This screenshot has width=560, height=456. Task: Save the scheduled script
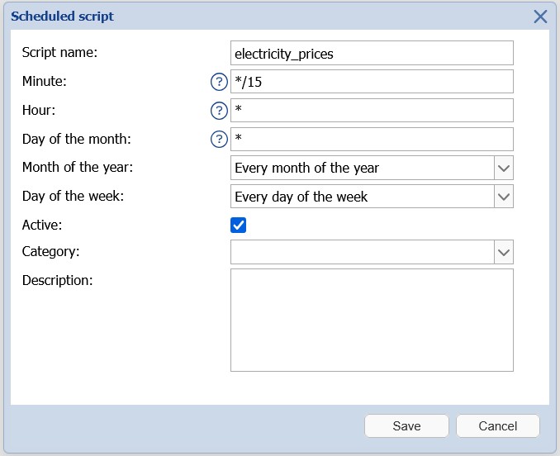[x=406, y=426]
